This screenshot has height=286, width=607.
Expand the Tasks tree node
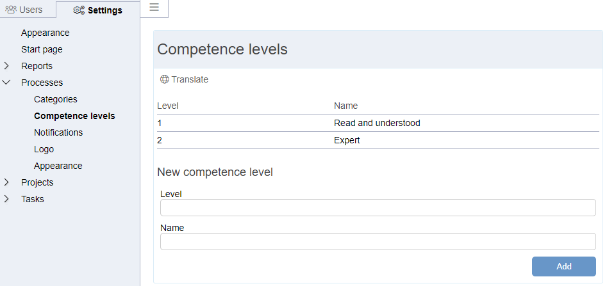coord(6,199)
